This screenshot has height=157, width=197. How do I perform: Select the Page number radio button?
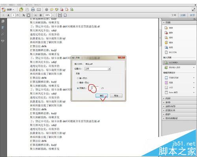coord(78,88)
